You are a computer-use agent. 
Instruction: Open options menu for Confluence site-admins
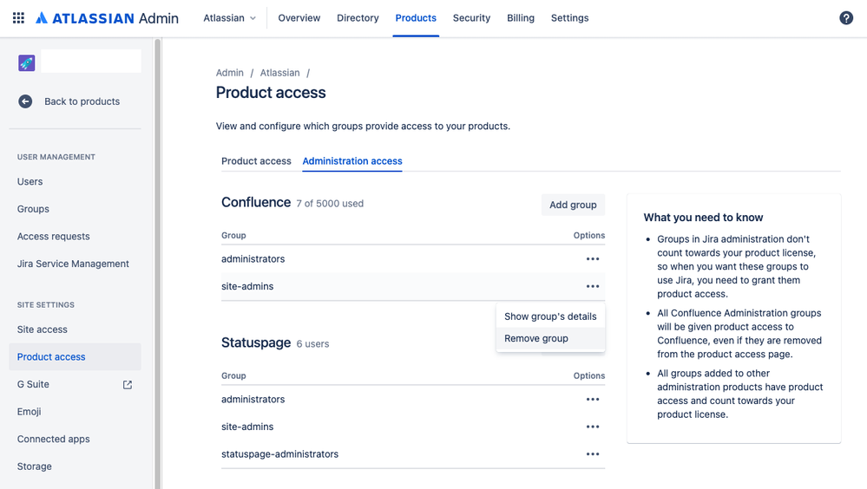593,286
